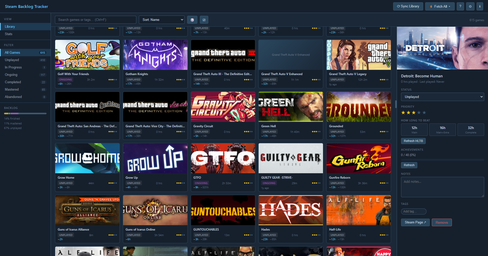
Task: Click the 12h Main time box
Action: coord(414,130)
